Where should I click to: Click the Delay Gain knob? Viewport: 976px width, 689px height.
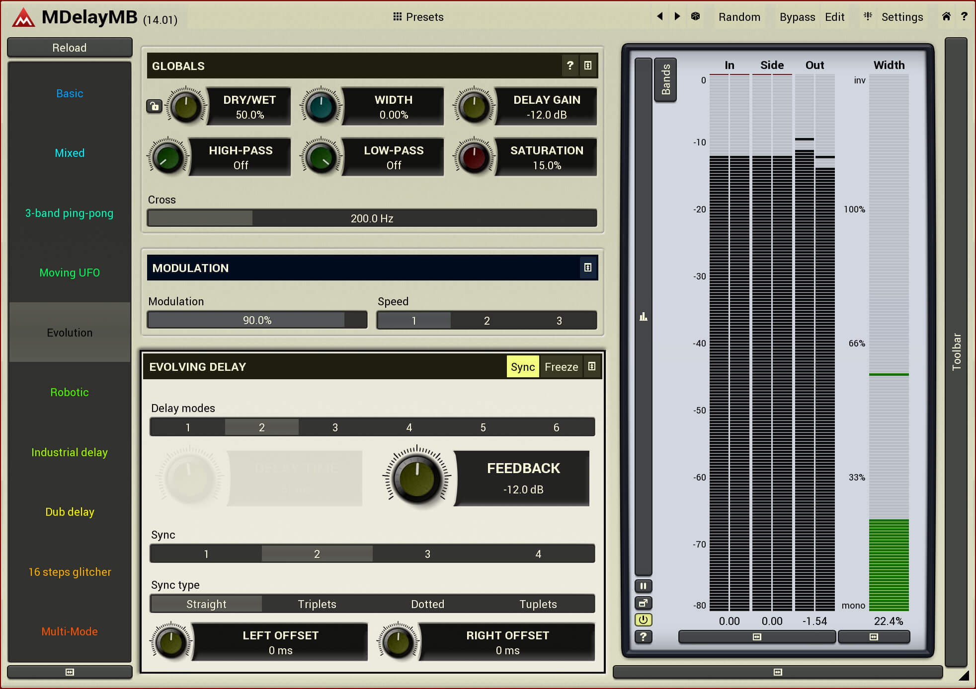click(x=474, y=106)
